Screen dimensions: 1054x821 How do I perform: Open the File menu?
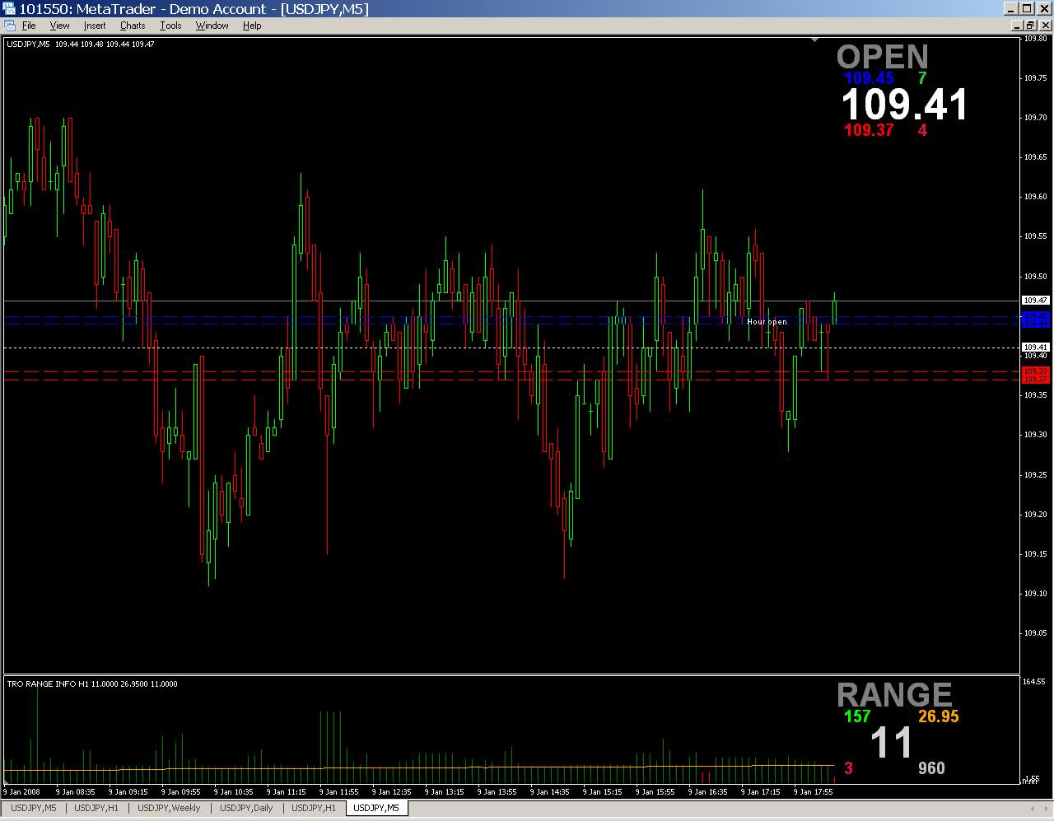point(29,26)
